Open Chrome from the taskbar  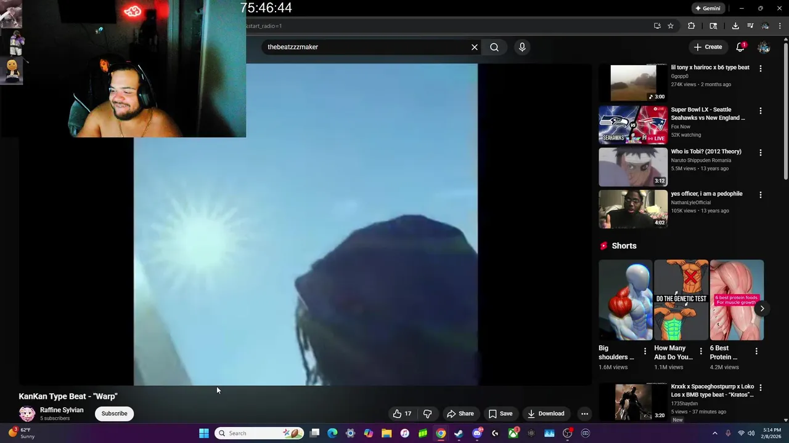(441, 433)
